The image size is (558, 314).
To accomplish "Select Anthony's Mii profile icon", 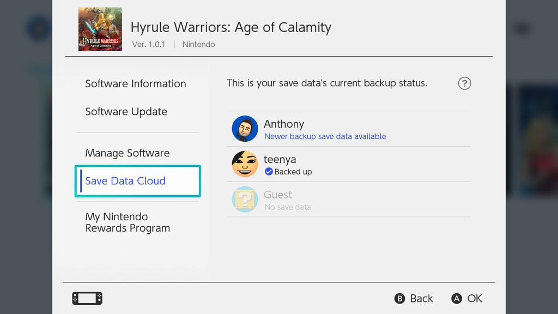I will pos(245,129).
